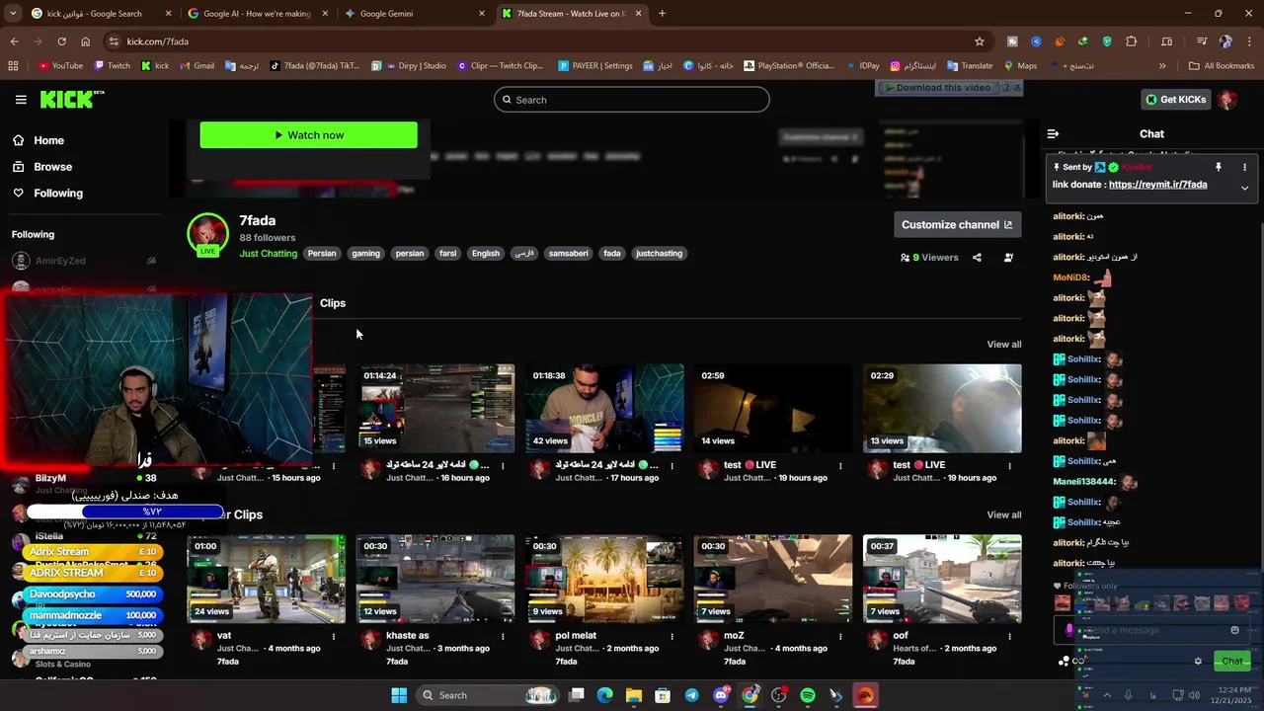Expand the pinned message chevron
Screen dimensions: 1264x711
click(x=1244, y=188)
